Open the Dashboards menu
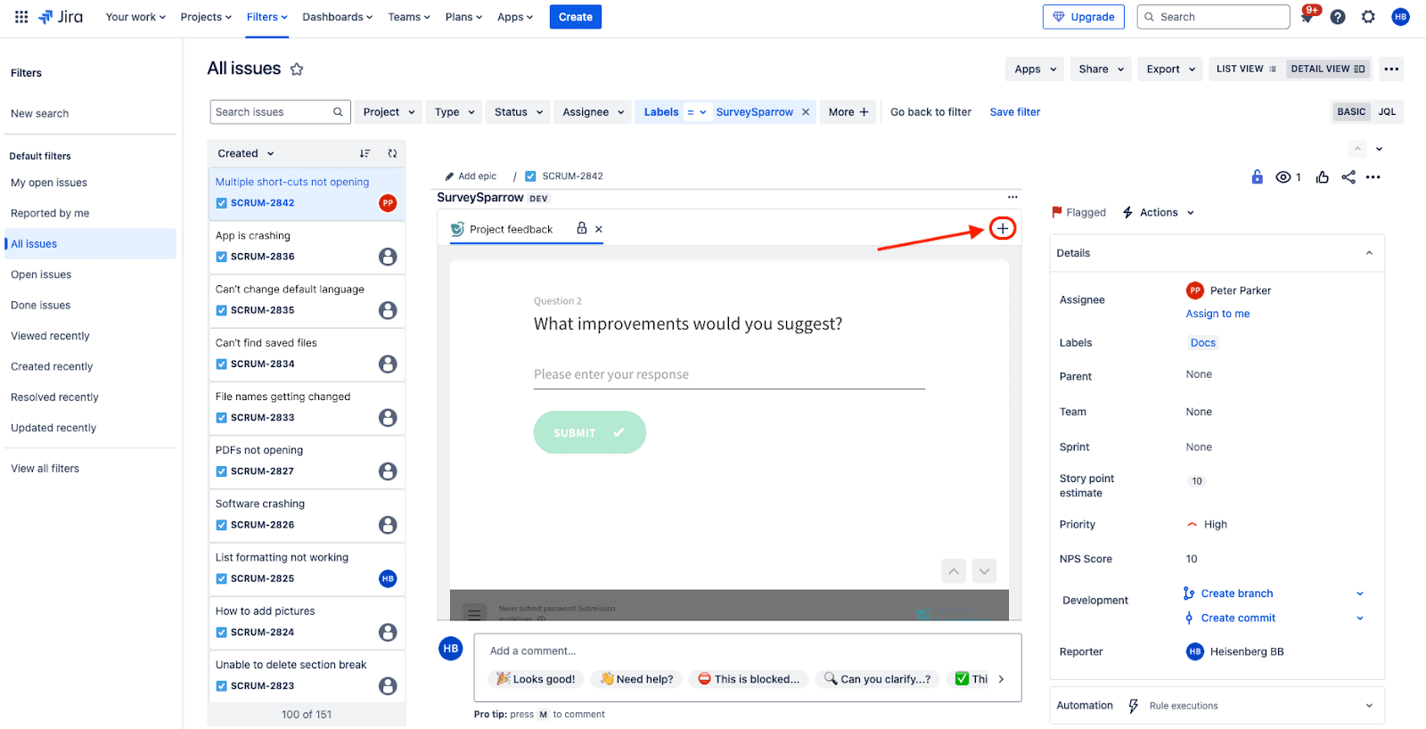 click(x=337, y=17)
